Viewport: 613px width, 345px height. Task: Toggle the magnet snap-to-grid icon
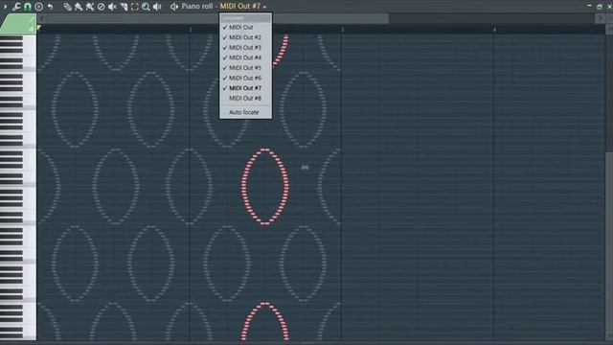pos(28,7)
